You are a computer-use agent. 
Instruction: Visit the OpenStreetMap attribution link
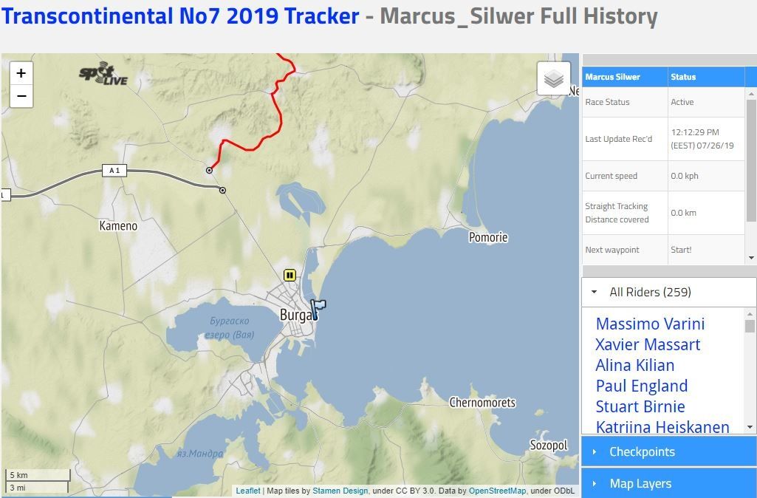pos(497,491)
